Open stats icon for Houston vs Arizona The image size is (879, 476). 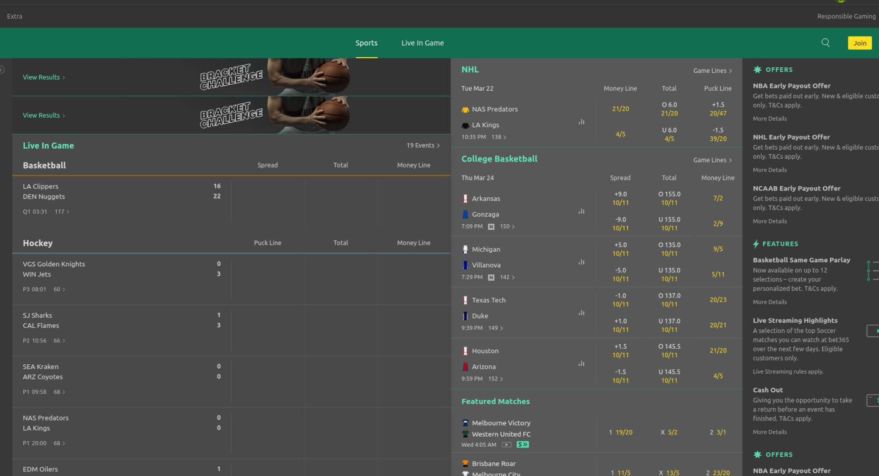pos(581,363)
